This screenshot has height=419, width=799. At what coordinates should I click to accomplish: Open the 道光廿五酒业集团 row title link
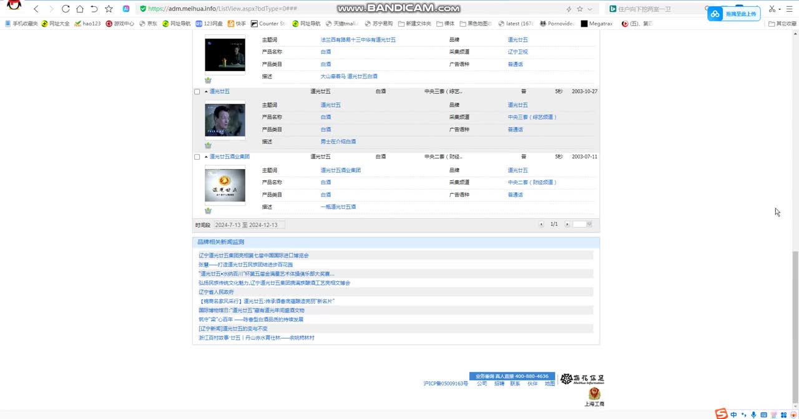pyautogui.click(x=229, y=157)
